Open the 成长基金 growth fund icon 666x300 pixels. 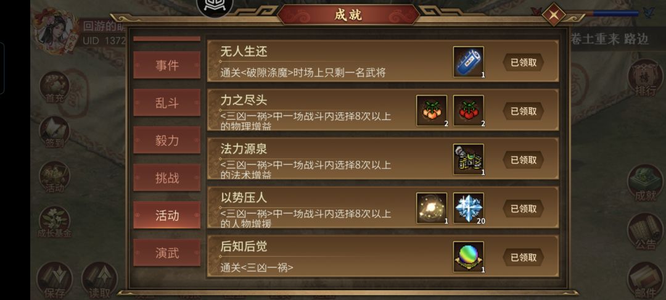pyautogui.click(x=54, y=222)
